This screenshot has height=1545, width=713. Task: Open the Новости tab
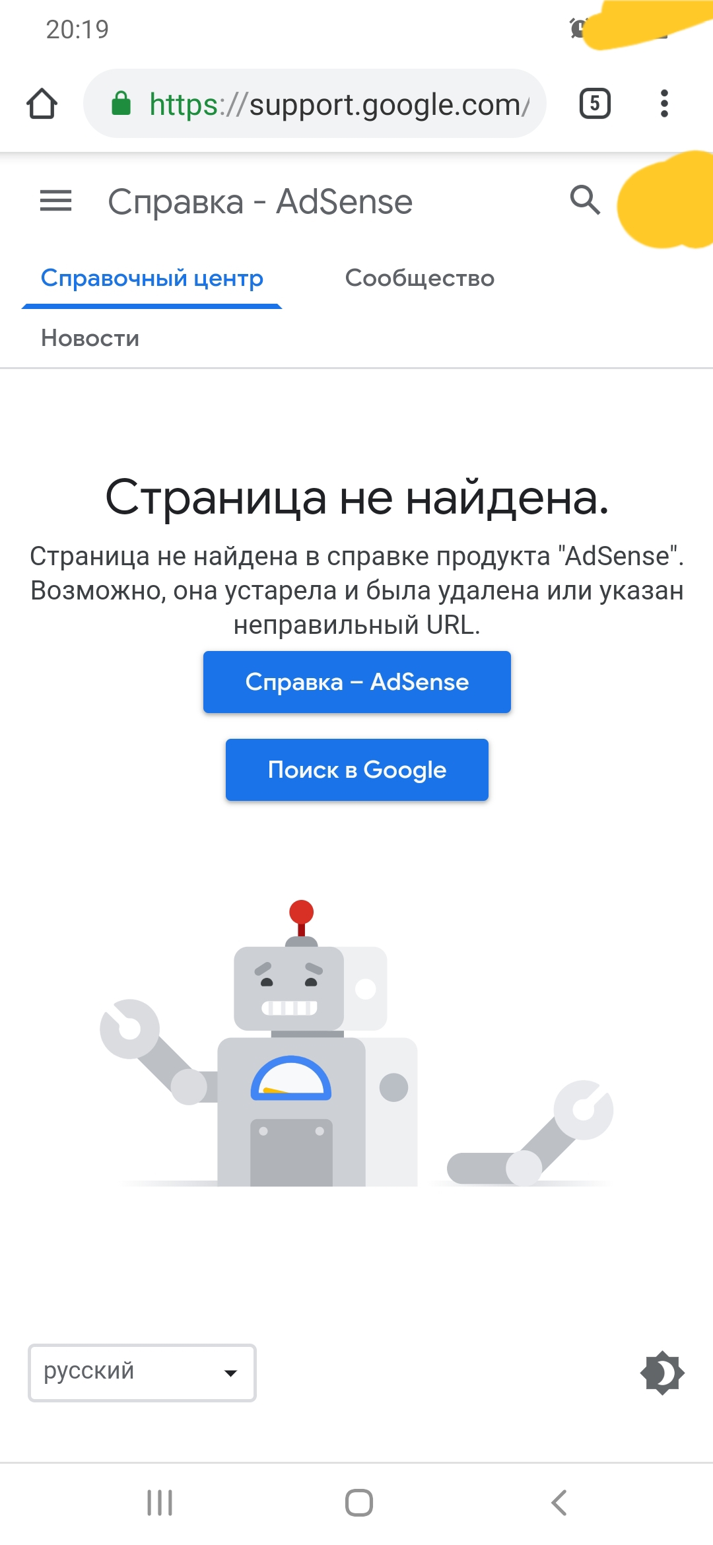pos(90,339)
